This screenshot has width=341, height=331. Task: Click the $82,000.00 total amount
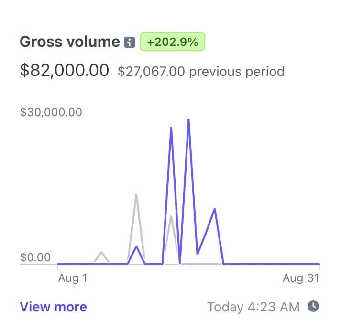click(65, 71)
